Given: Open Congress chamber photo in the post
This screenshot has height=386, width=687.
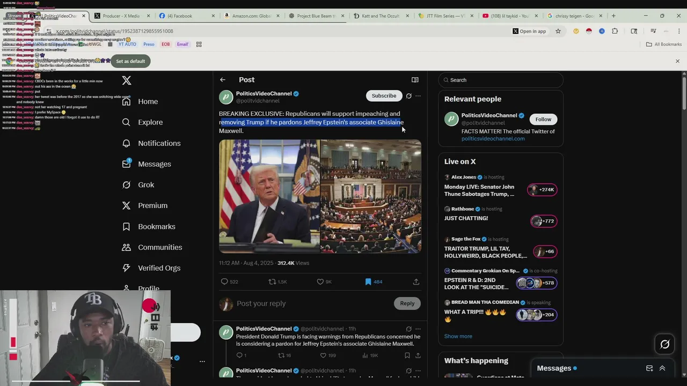Looking at the screenshot, I should (x=371, y=196).
